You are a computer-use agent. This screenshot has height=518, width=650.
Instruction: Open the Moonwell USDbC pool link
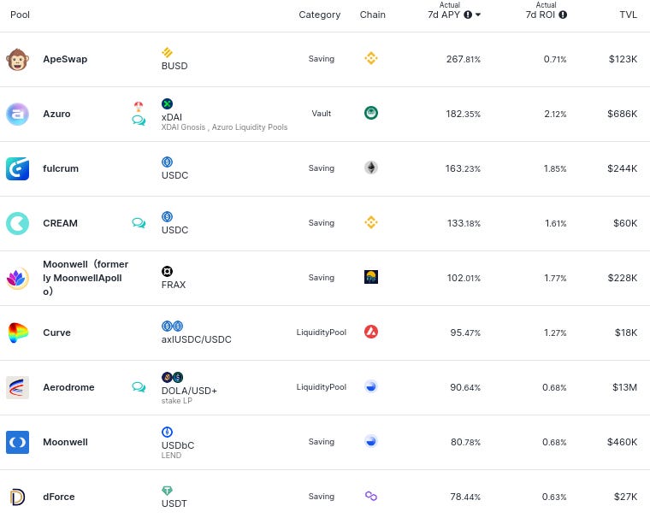tap(65, 442)
